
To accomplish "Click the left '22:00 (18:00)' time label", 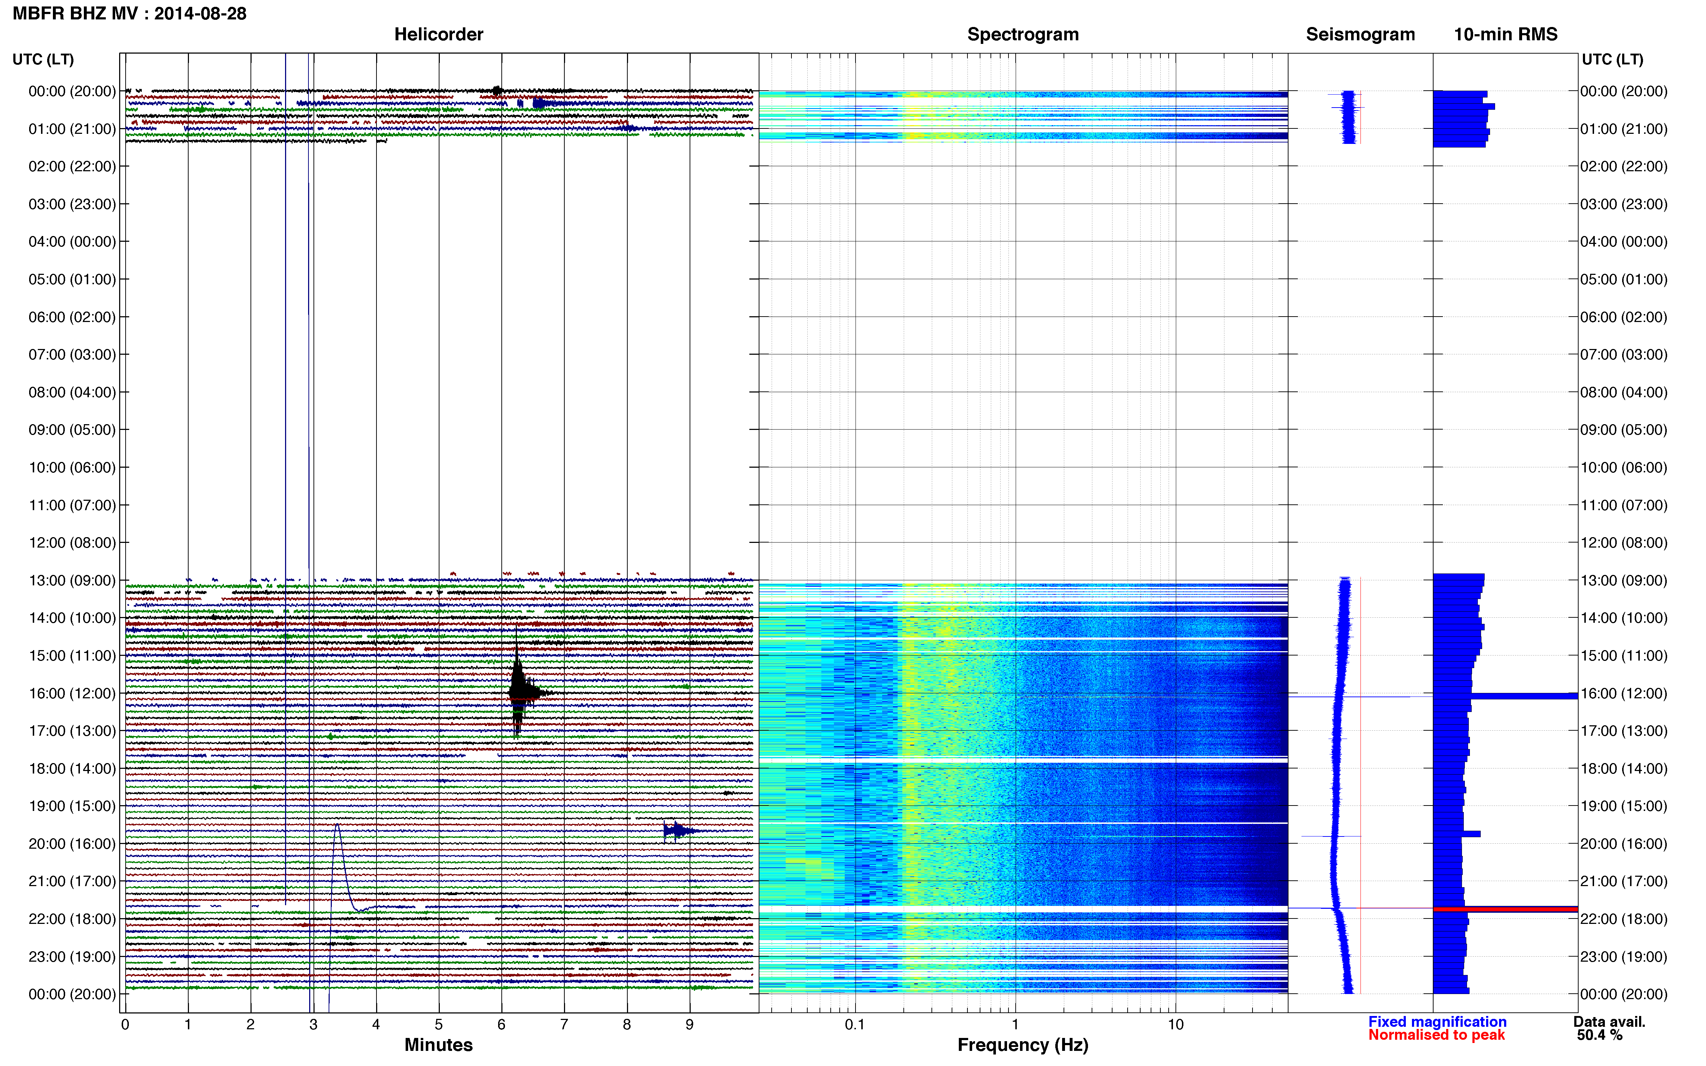I will click(72, 918).
